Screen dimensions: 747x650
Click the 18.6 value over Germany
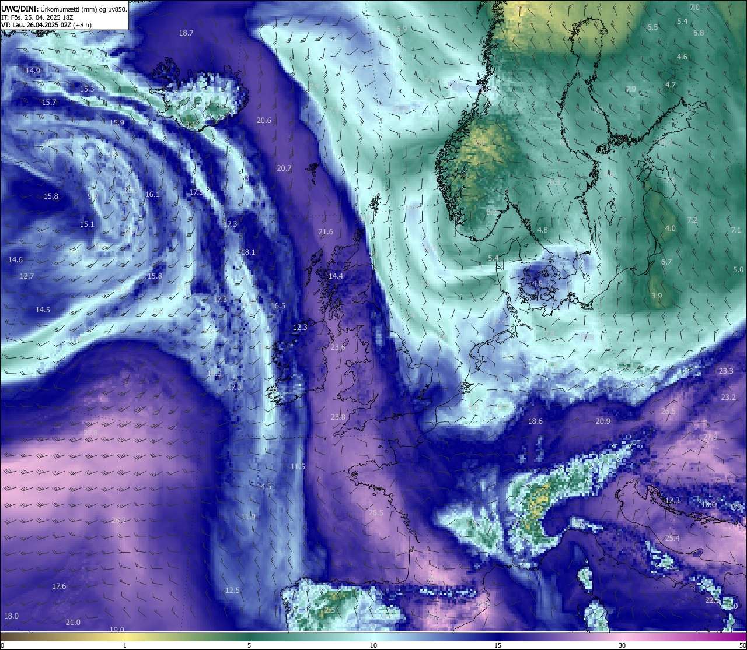[x=535, y=421]
